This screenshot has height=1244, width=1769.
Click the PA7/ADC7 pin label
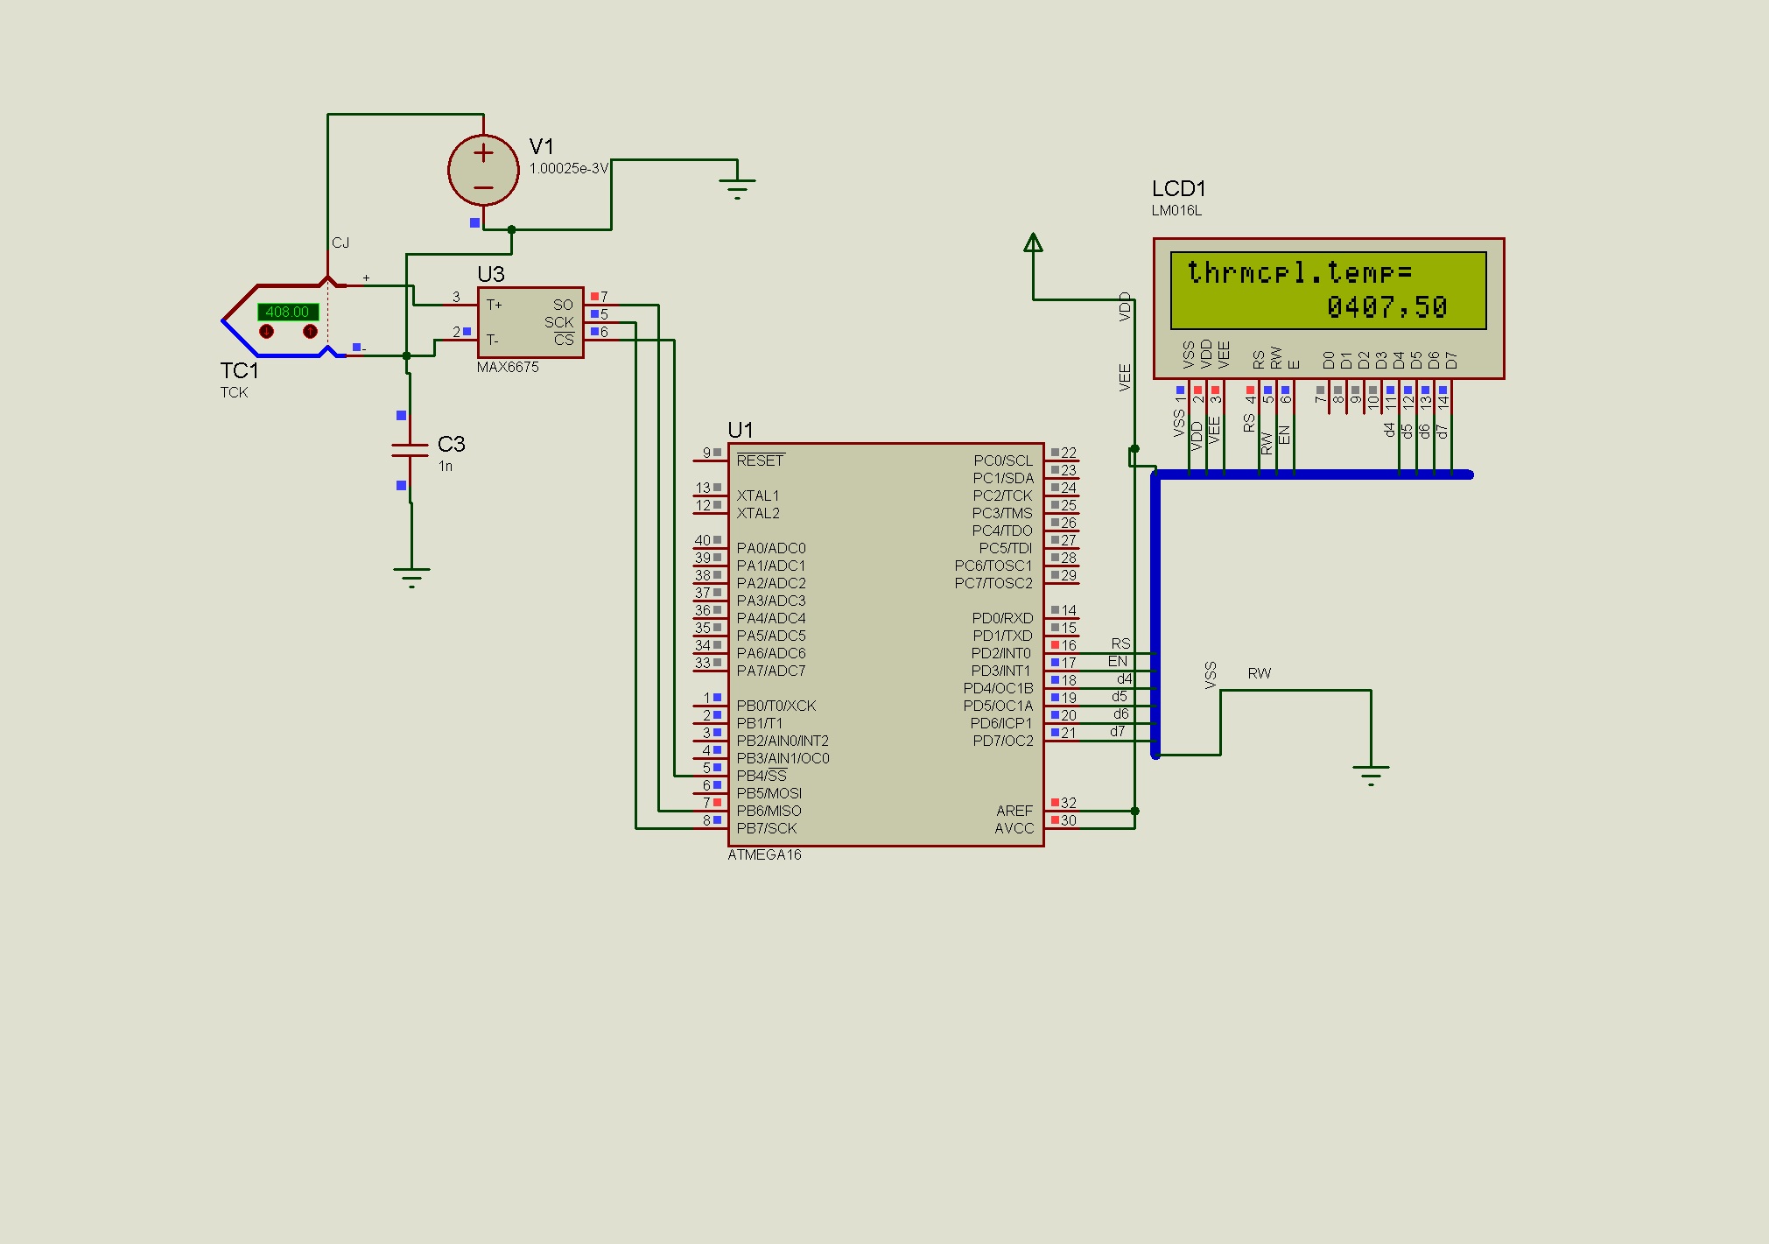coord(771,671)
